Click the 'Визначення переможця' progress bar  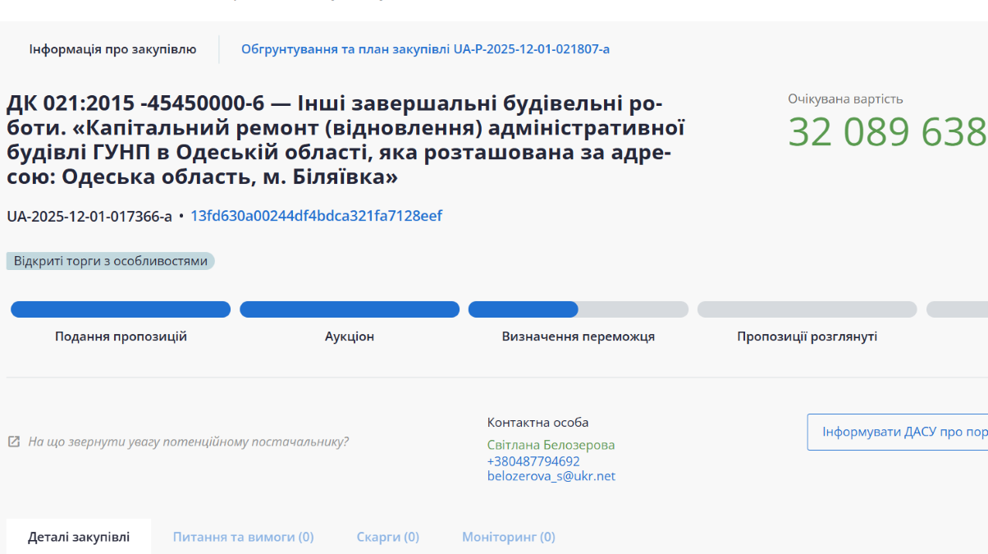click(x=578, y=309)
